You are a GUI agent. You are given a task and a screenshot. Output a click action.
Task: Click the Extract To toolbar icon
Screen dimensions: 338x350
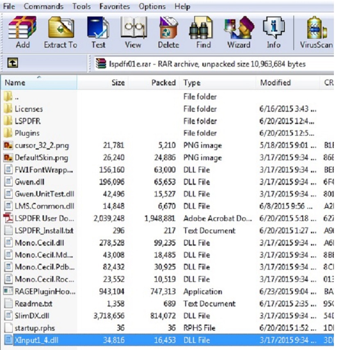[x=61, y=28]
